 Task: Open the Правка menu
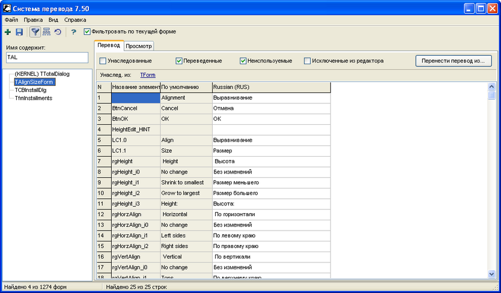(x=33, y=20)
